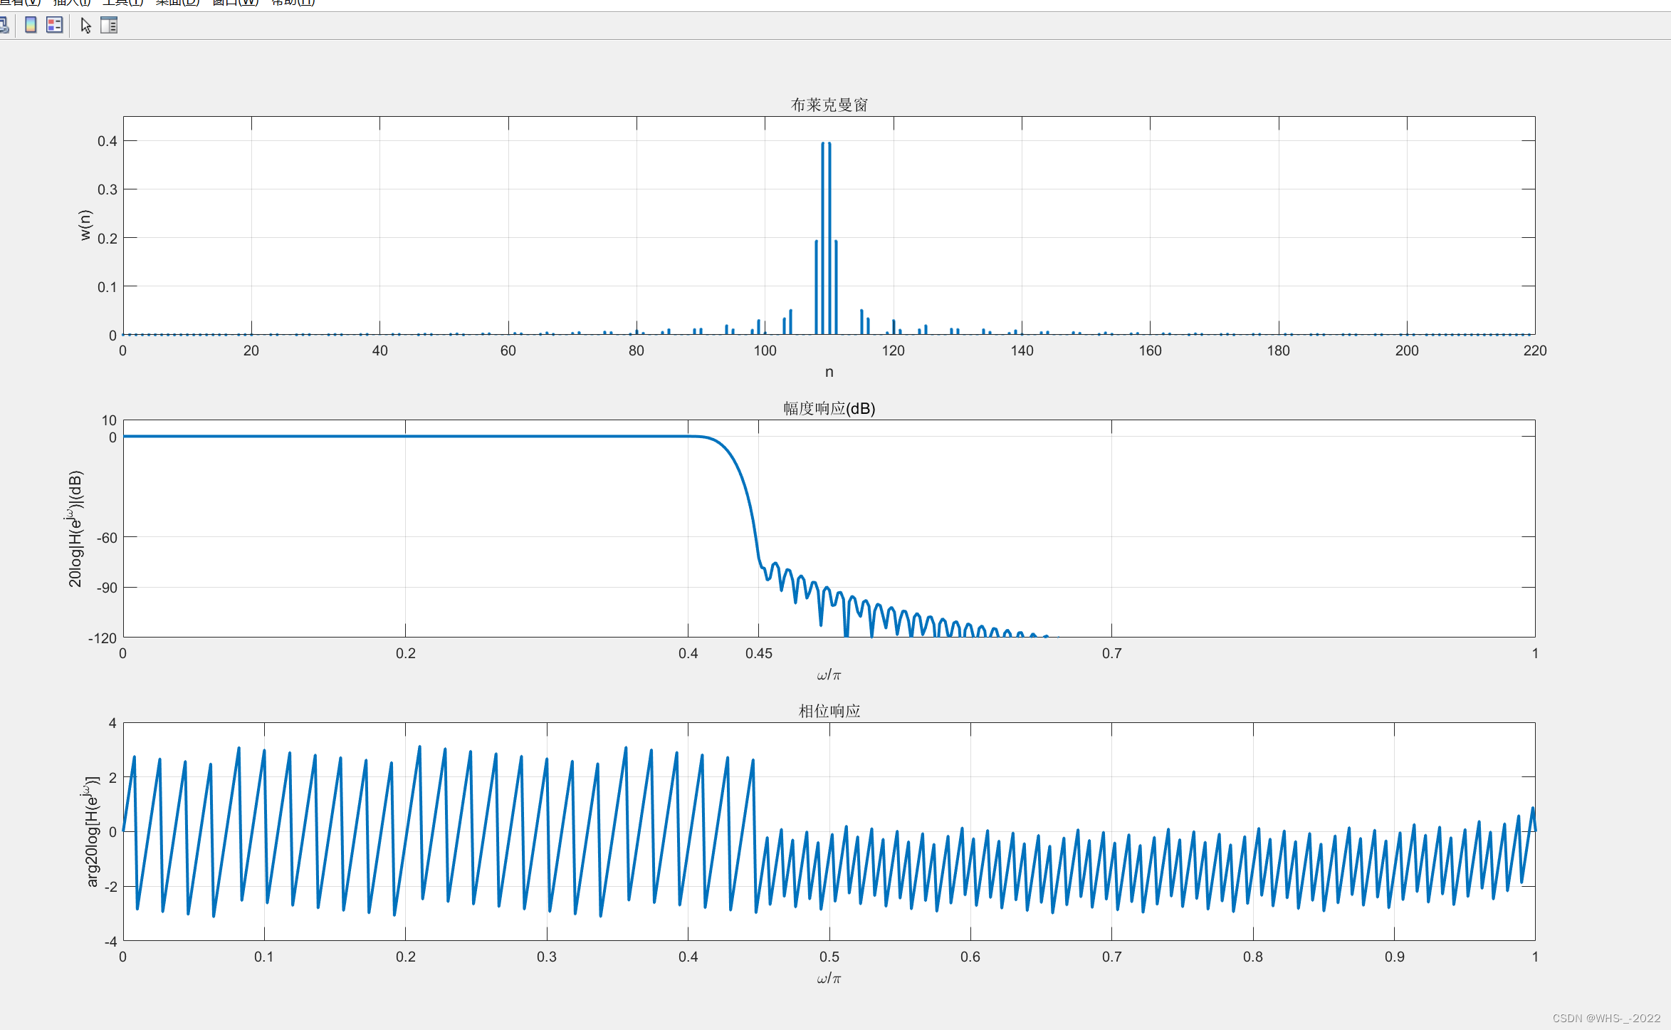Click the Insert Legend toolbar icon
The width and height of the screenshot is (1671, 1030).
[54, 26]
